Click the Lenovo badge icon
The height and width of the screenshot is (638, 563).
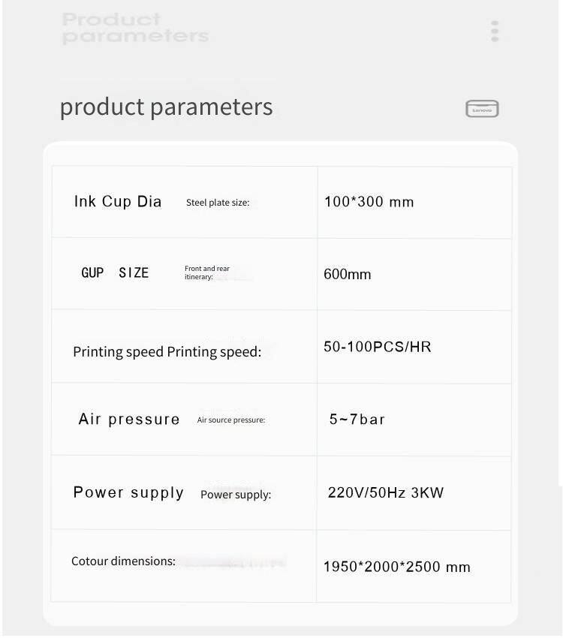[482, 109]
